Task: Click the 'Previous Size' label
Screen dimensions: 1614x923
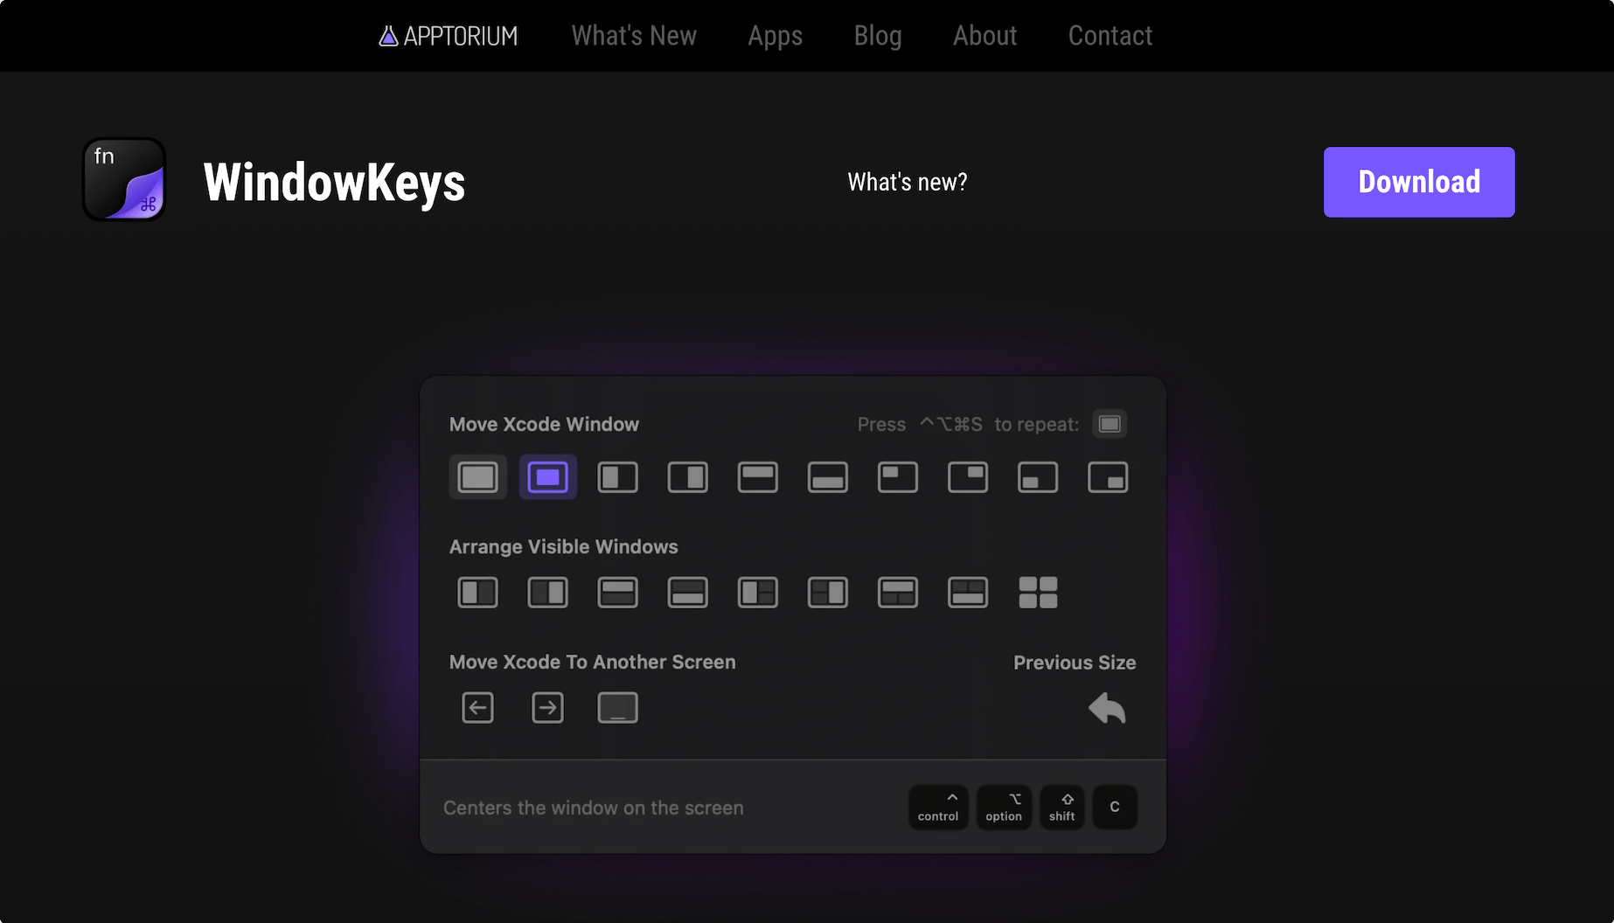Action: pyautogui.click(x=1075, y=663)
